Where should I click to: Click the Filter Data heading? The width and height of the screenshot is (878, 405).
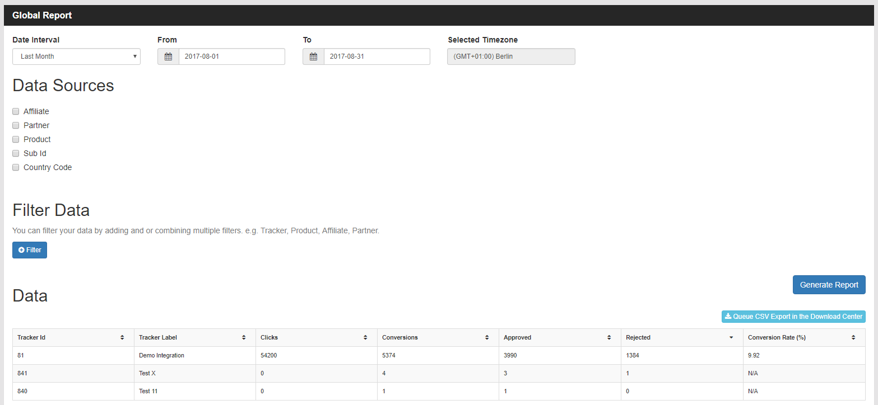pyautogui.click(x=51, y=210)
